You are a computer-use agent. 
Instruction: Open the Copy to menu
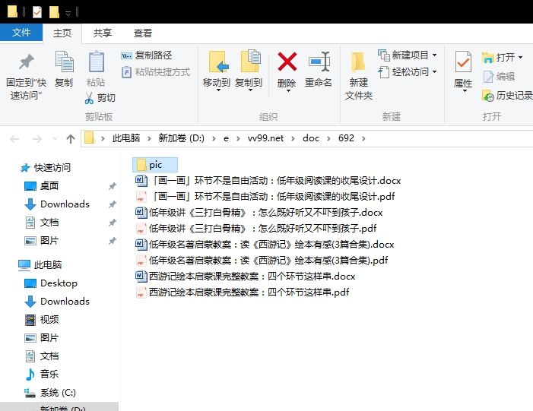(x=249, y=71)
